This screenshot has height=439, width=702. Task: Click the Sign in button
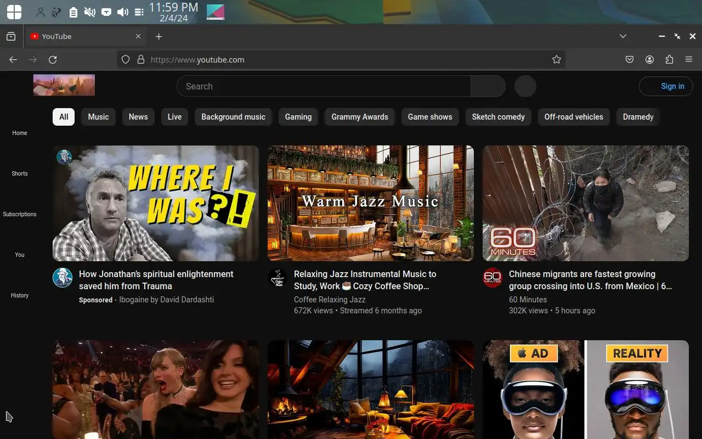point(666,86)
